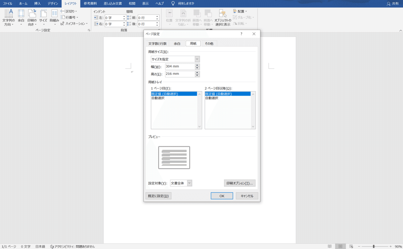Click the 後 spacing input field
This screenshot has height=249, width=403.
click(146, 24)
